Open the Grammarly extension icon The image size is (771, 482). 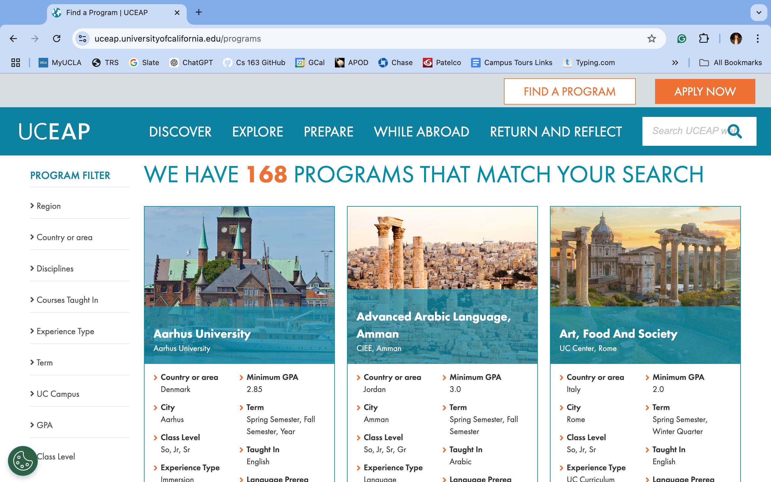pos(682,39)
